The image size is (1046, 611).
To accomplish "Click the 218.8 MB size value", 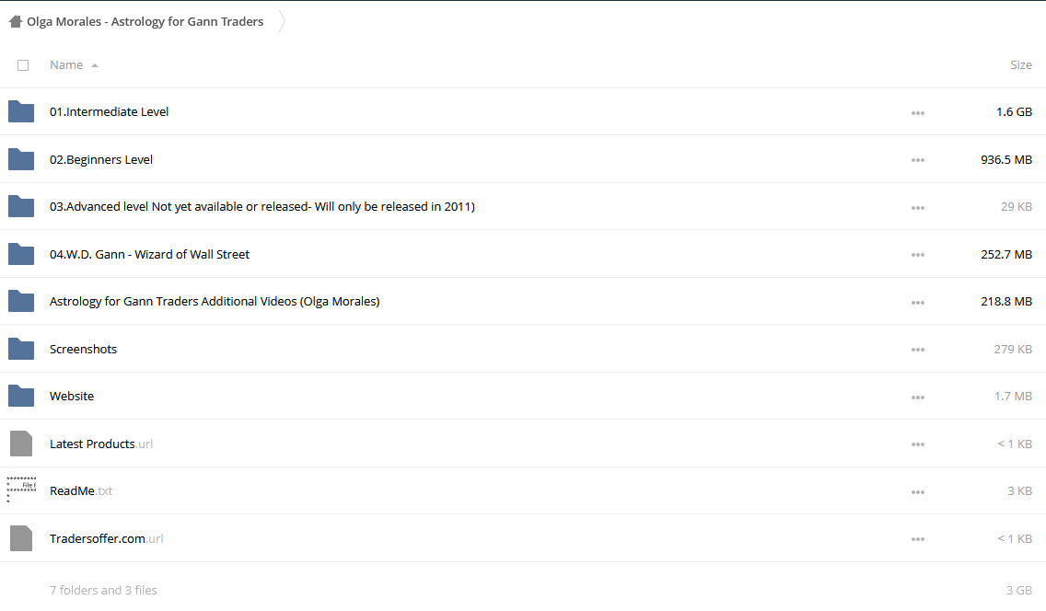I will [x=1006, y=301].
